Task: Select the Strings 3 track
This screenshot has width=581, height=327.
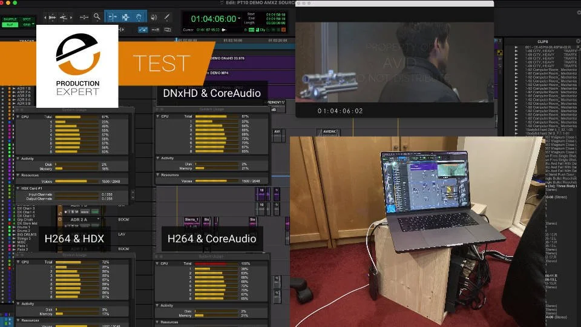Action: 24,238
